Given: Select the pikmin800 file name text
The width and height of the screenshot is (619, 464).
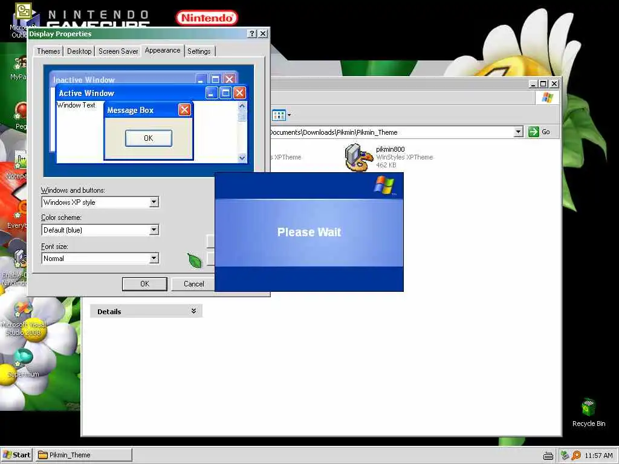Looking at the screenshot, I should coord(391,149).
